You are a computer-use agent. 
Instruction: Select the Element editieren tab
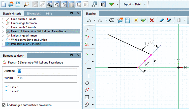(x=14, y=56)
